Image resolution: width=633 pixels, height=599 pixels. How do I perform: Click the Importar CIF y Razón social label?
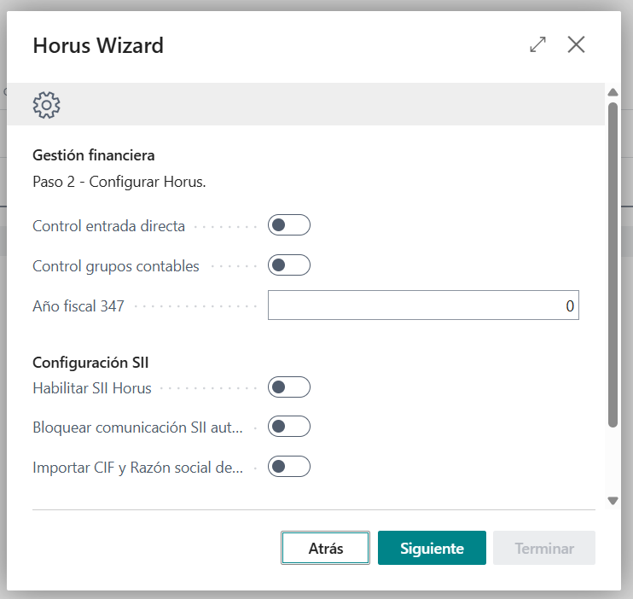coord(137,468)
